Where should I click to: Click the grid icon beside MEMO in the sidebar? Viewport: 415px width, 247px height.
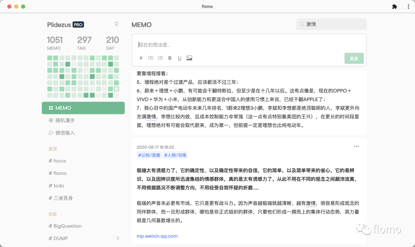tap(51, 108)
